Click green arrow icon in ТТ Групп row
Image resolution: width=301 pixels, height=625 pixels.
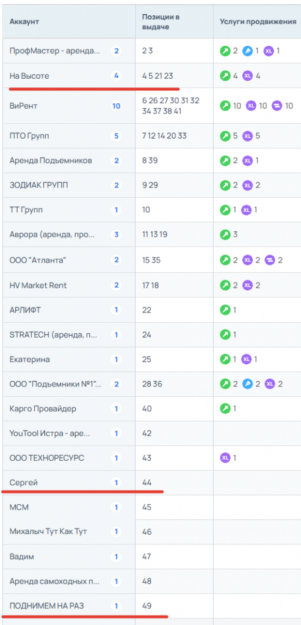click(225, 210)
